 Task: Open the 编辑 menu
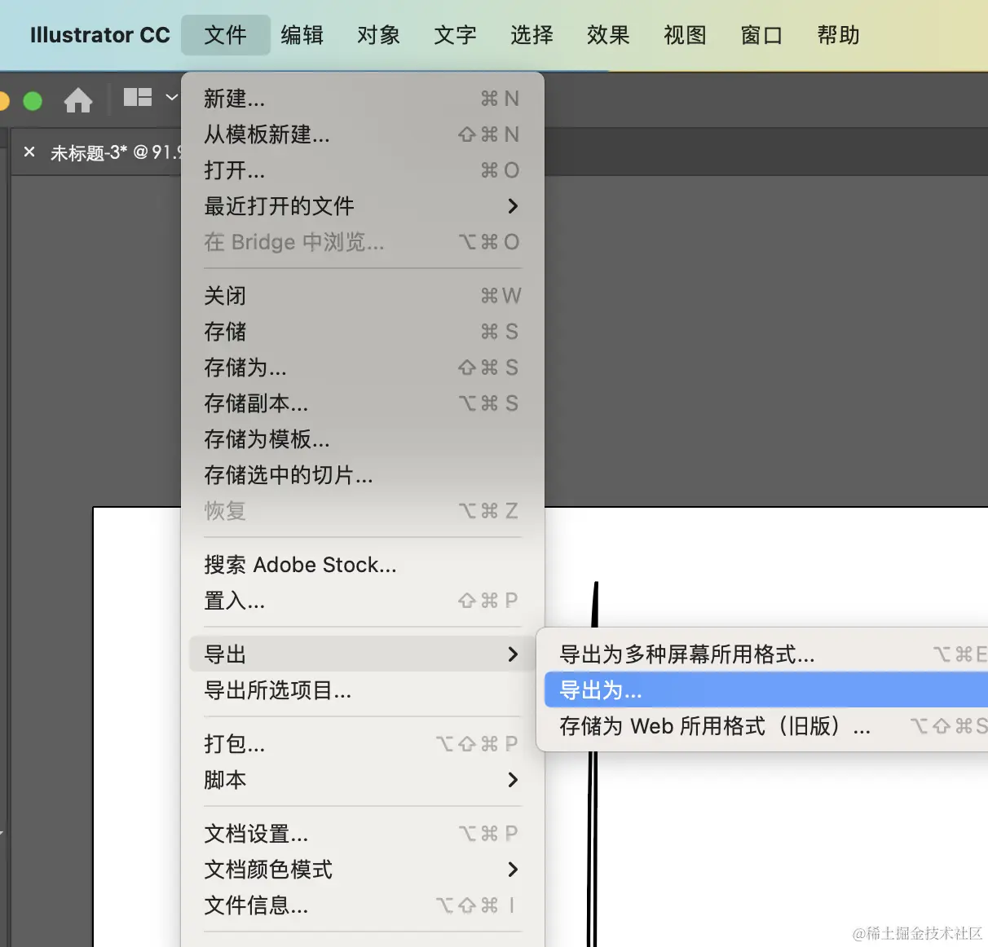[302, 35]
